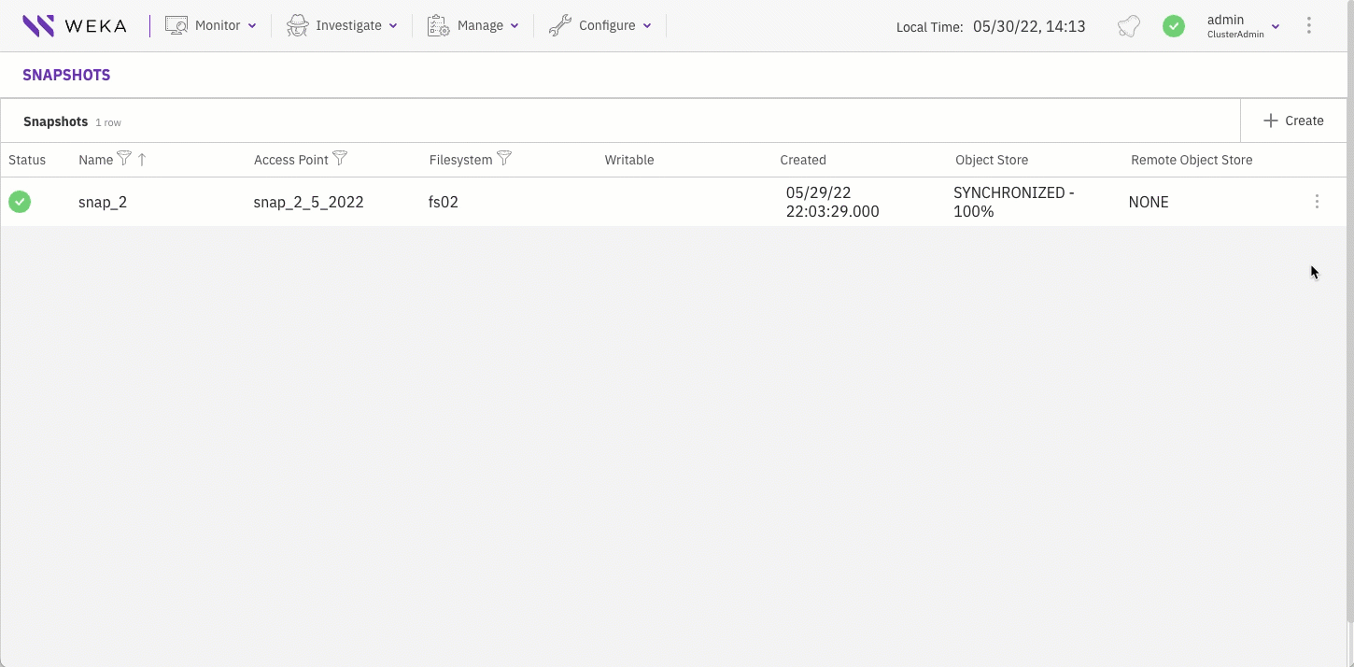Click the Investigate detective icon

pyautogui.click(x=296, y=25)
